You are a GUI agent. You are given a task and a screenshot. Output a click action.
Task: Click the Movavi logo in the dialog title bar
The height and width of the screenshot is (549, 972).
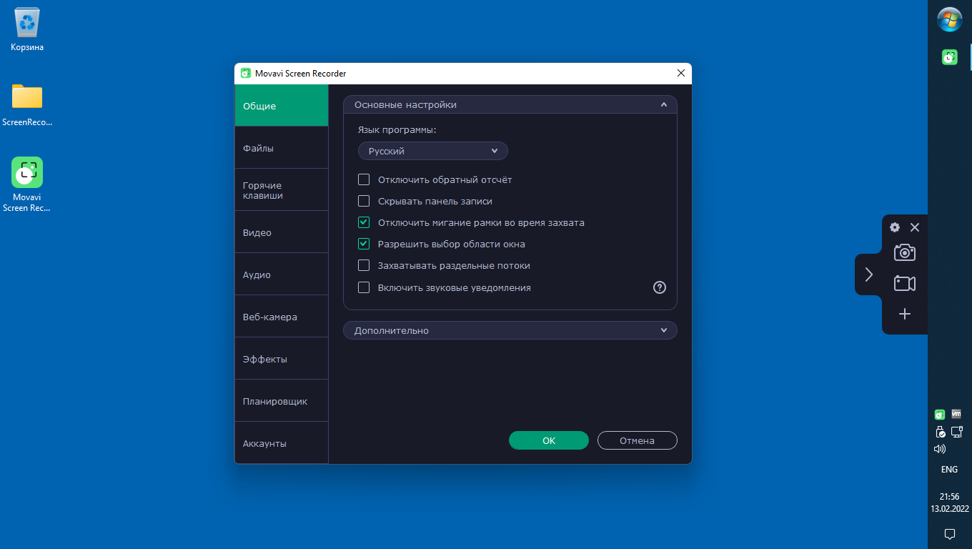[x=246, y=73]
